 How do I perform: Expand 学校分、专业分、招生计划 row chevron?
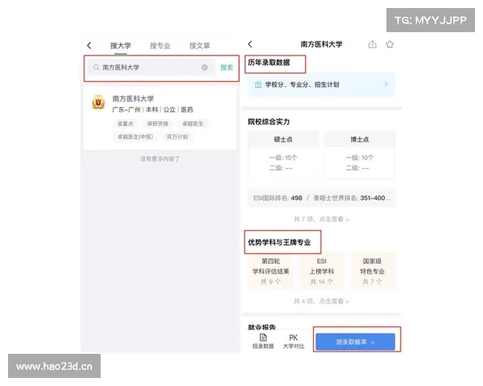pyautogui.click(x=386, y=84)
